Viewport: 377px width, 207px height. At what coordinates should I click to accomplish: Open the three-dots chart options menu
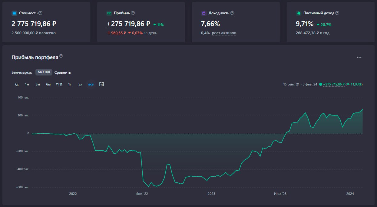pyautogui.click(x=359, y=57)
